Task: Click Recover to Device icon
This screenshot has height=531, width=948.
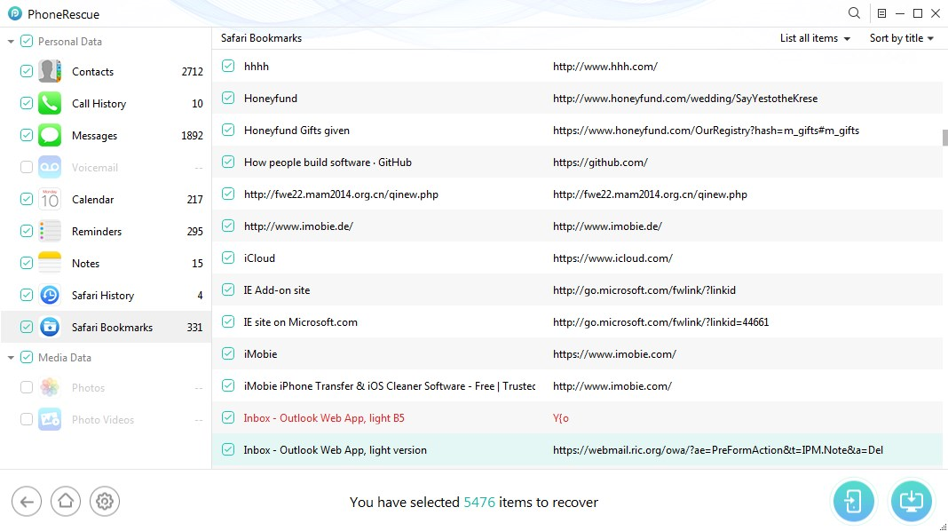Action: pos(853,502)
